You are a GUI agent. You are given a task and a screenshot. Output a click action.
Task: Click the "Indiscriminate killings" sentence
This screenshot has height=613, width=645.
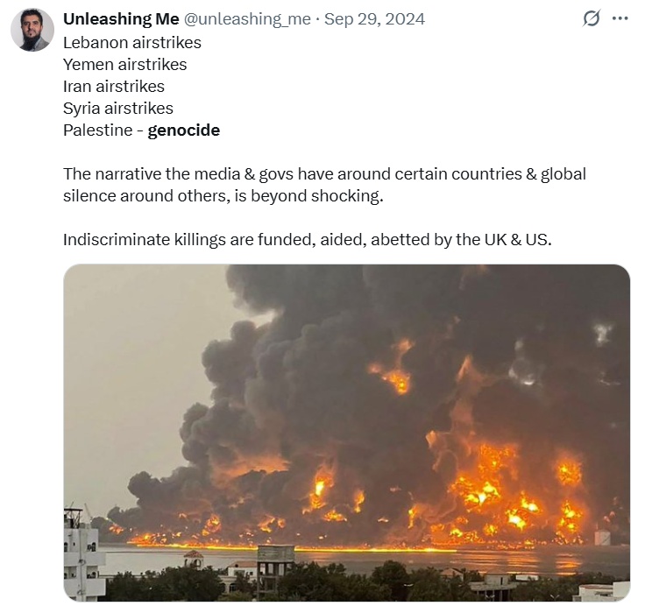pyautogui.click(x=307, y=239)
